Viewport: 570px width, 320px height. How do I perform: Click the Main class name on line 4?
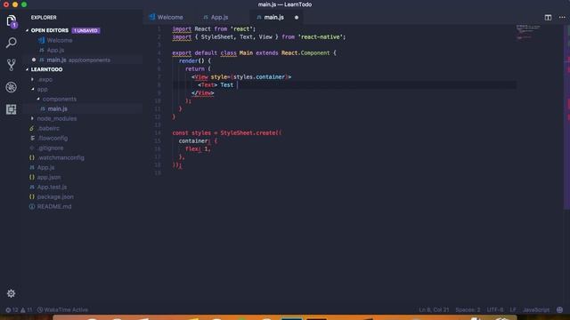pos(246,53)
